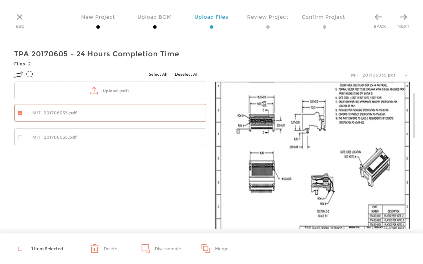Uncheck the first MIT_201706035.pdf checkbox
This screenshot has height=264, width=423.
pos(20,113)
